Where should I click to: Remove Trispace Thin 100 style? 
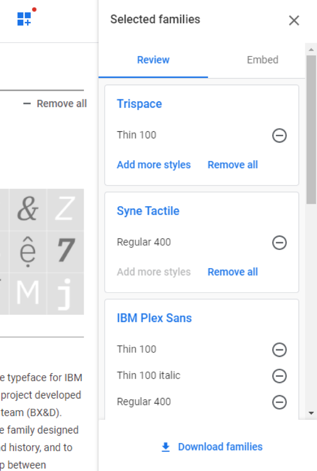pos(279,135)
